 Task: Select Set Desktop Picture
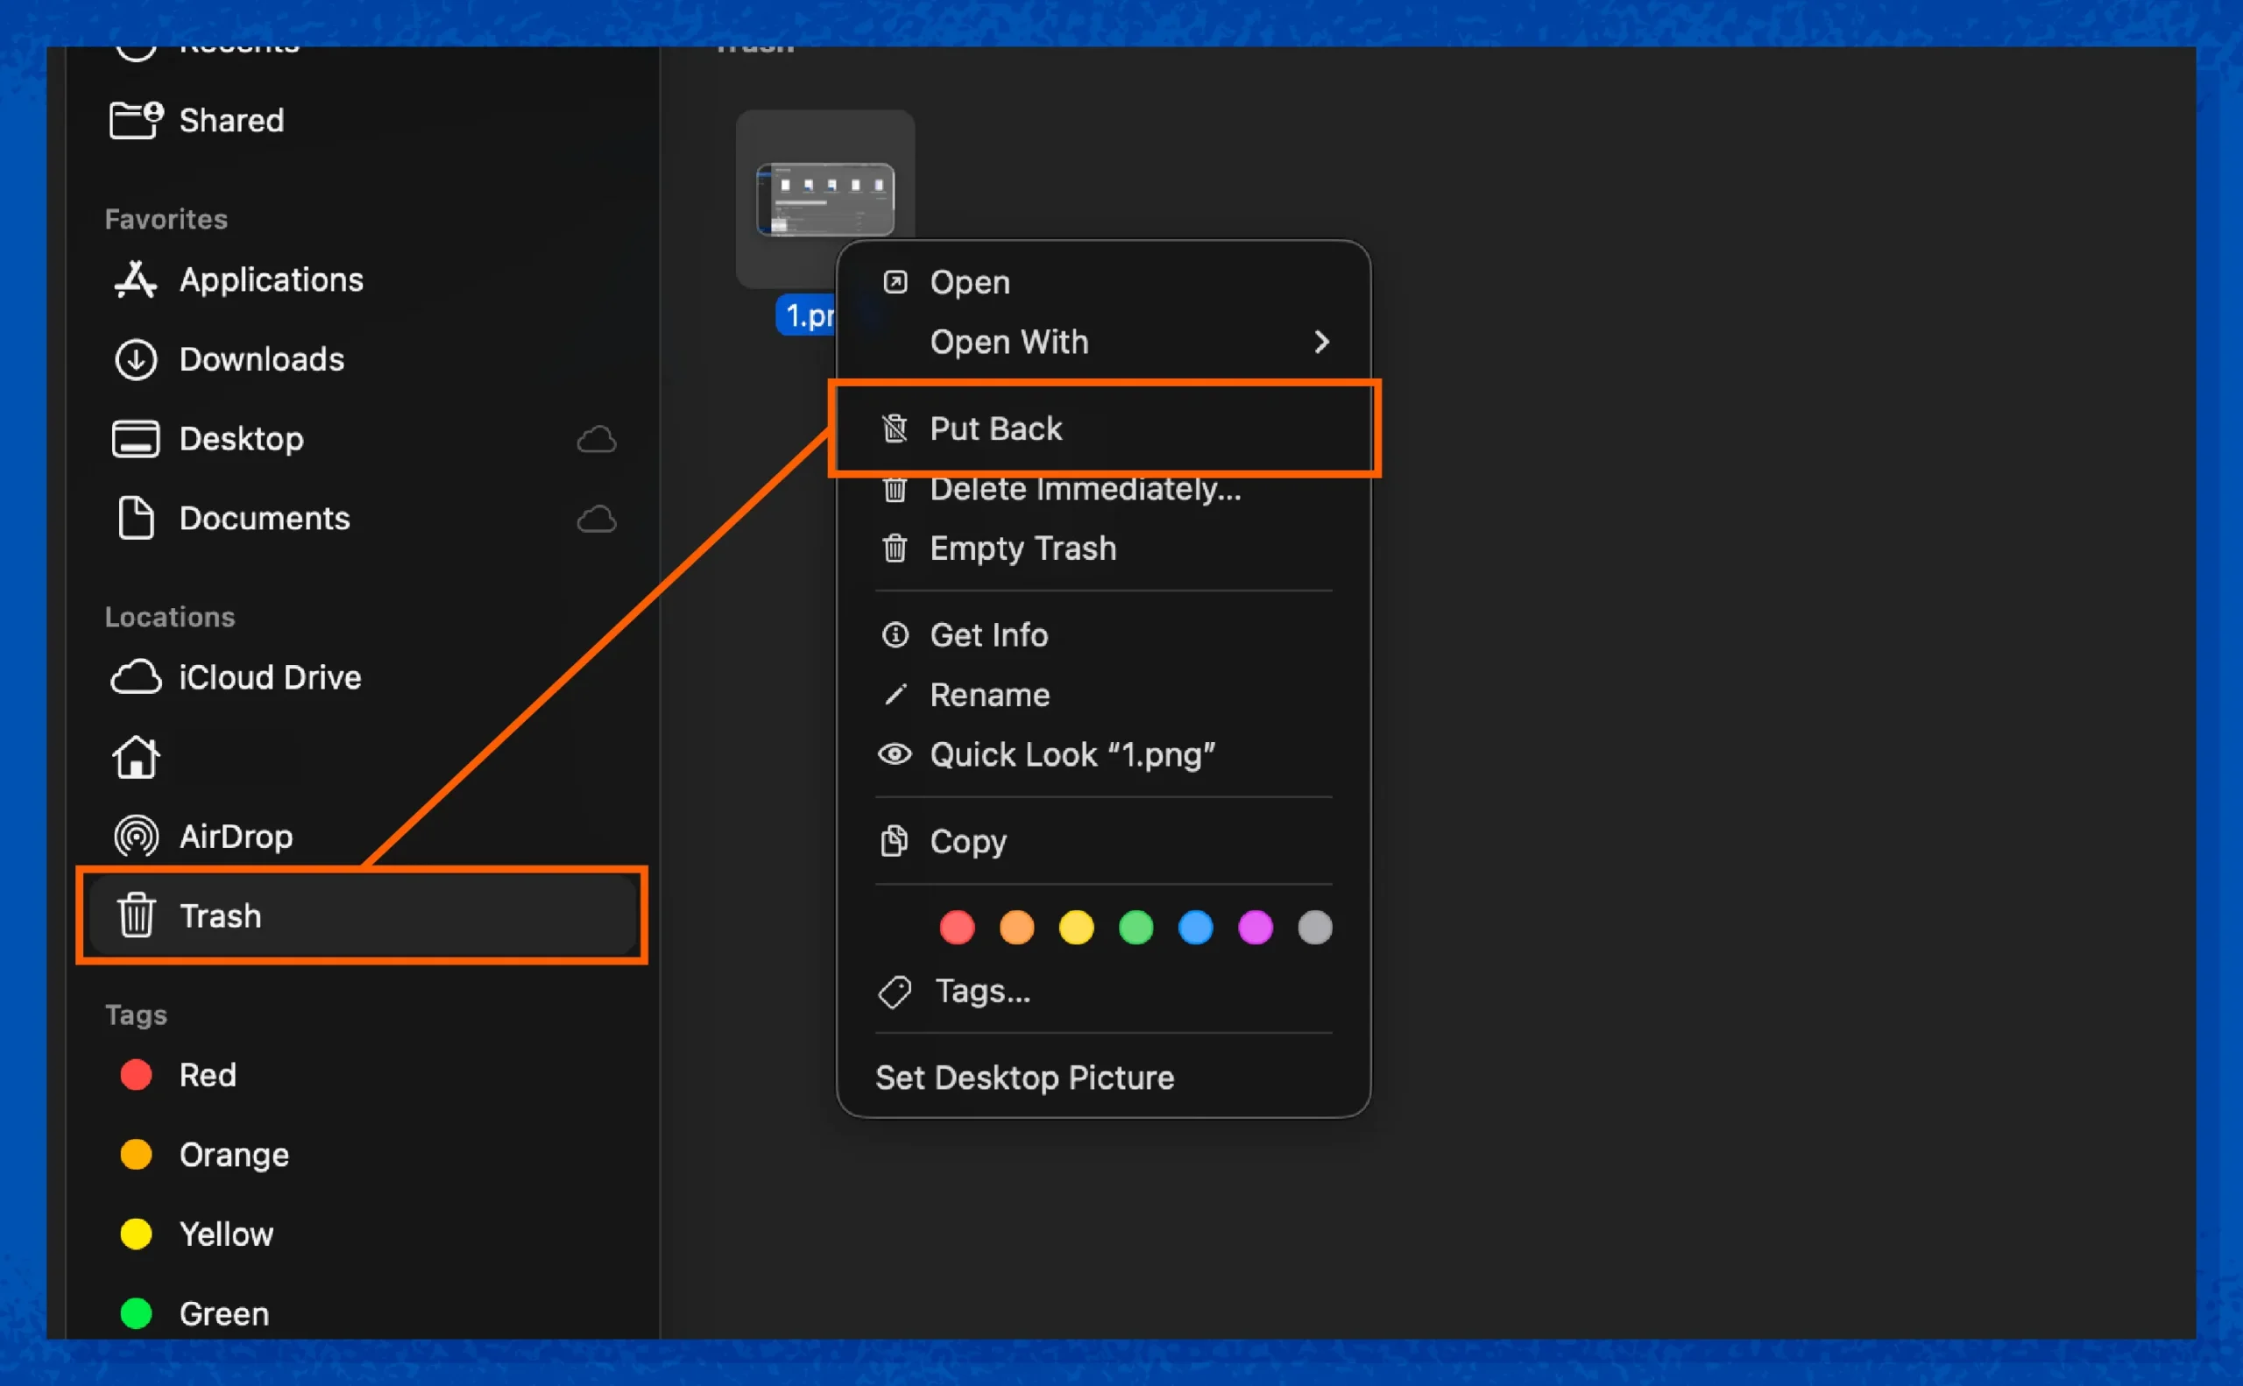(x=1024, y=1077)
